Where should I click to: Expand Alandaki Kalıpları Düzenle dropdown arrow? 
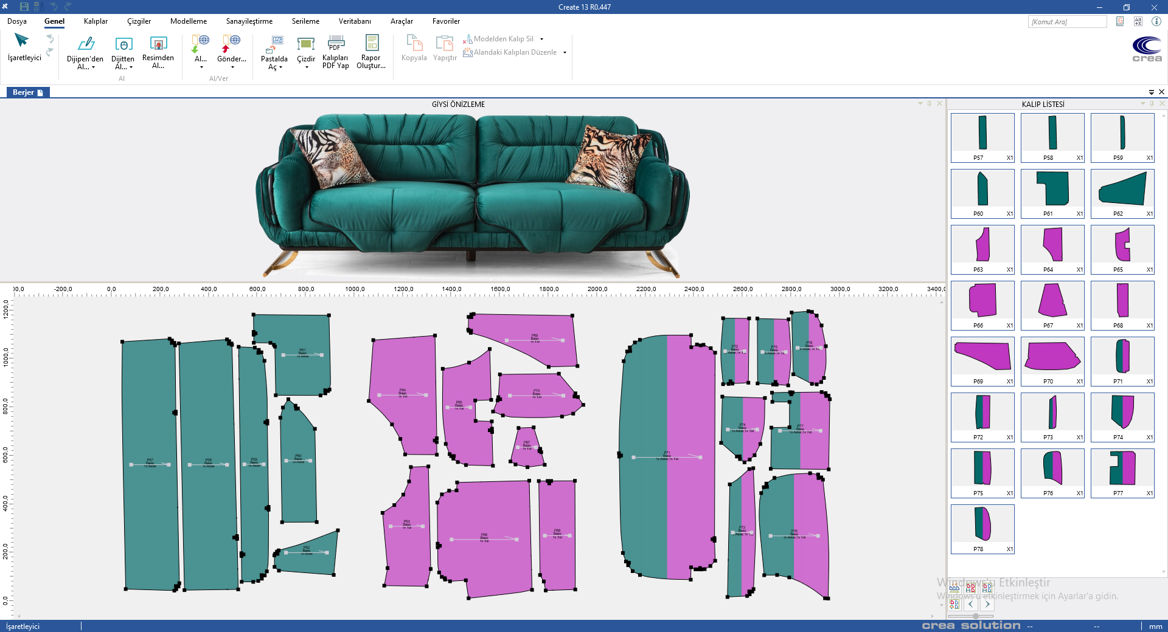coord(565,53)
